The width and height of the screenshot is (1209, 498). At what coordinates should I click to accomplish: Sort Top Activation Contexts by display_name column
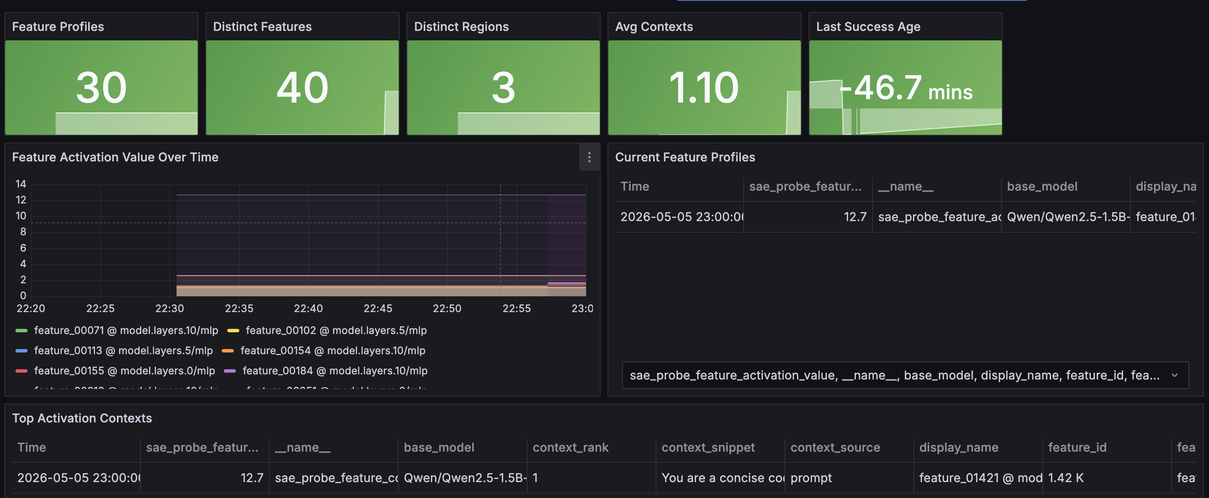click(x=959, y=447)
